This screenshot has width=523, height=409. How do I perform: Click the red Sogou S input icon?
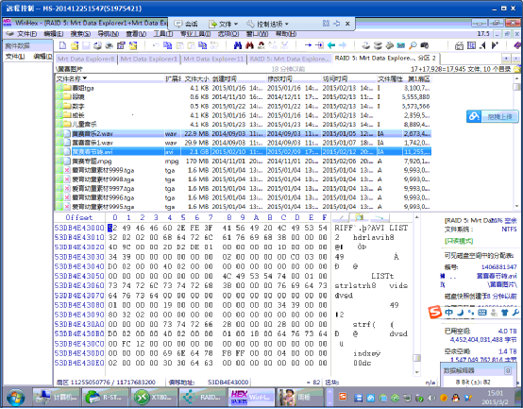435,313
